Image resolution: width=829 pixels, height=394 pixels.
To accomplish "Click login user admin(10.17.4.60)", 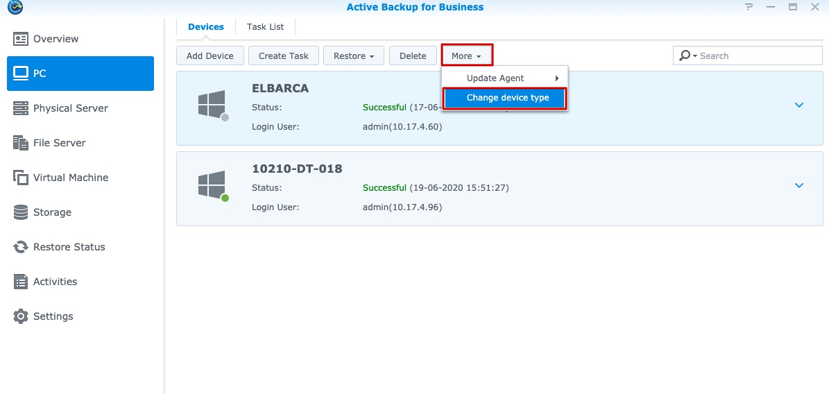I will 402,127.
